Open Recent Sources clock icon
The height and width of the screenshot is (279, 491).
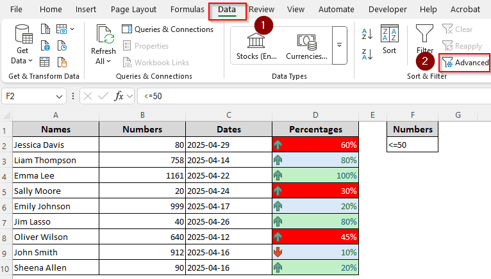pos(62,45)
